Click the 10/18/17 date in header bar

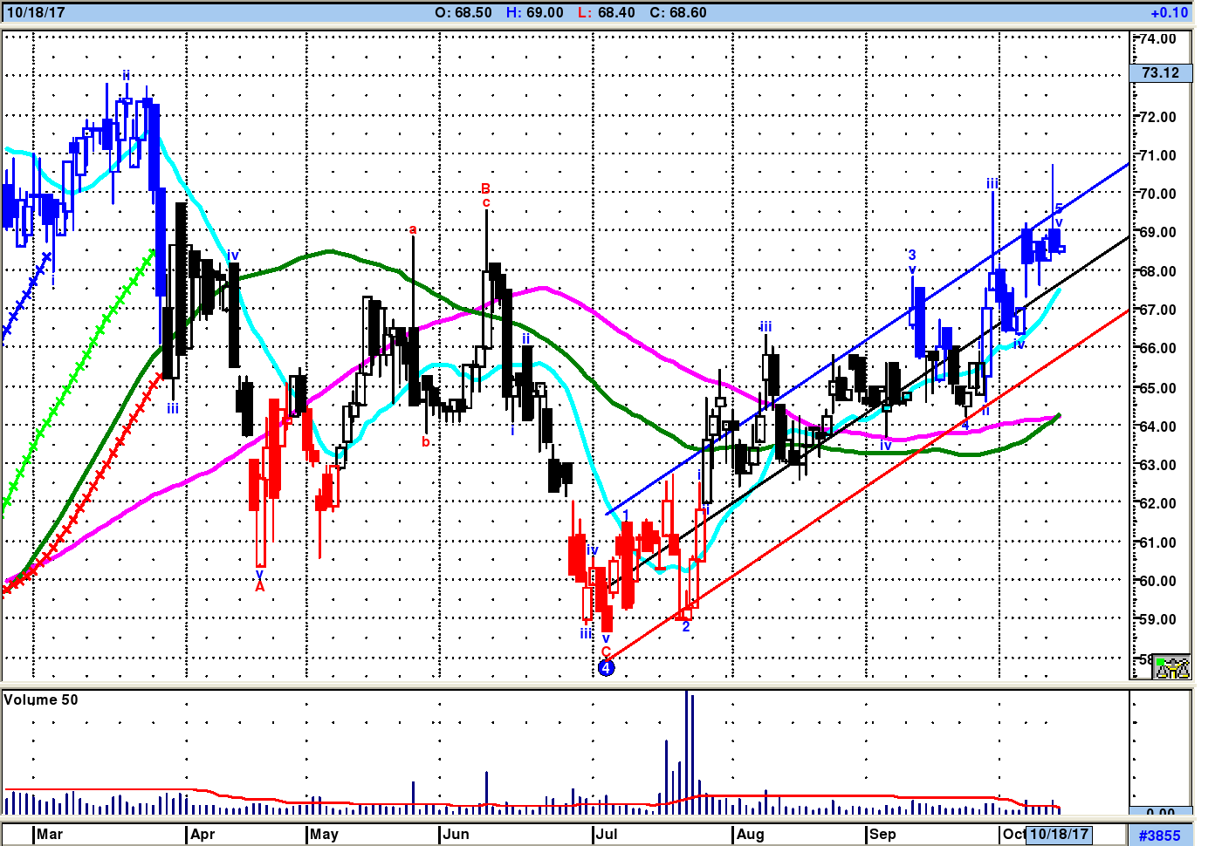[x=36, y=13]
